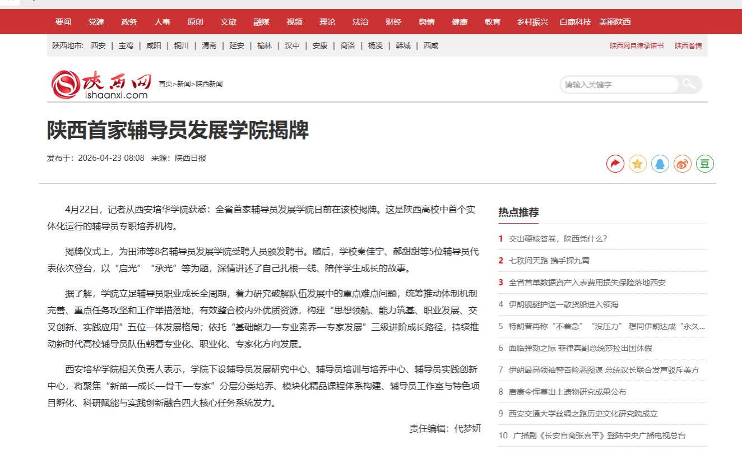This screenshot has width=742, height=449.
Task: Click 陕西新闻 breadcrumb link
Action: pyautogui.click(x=209, y=84)
